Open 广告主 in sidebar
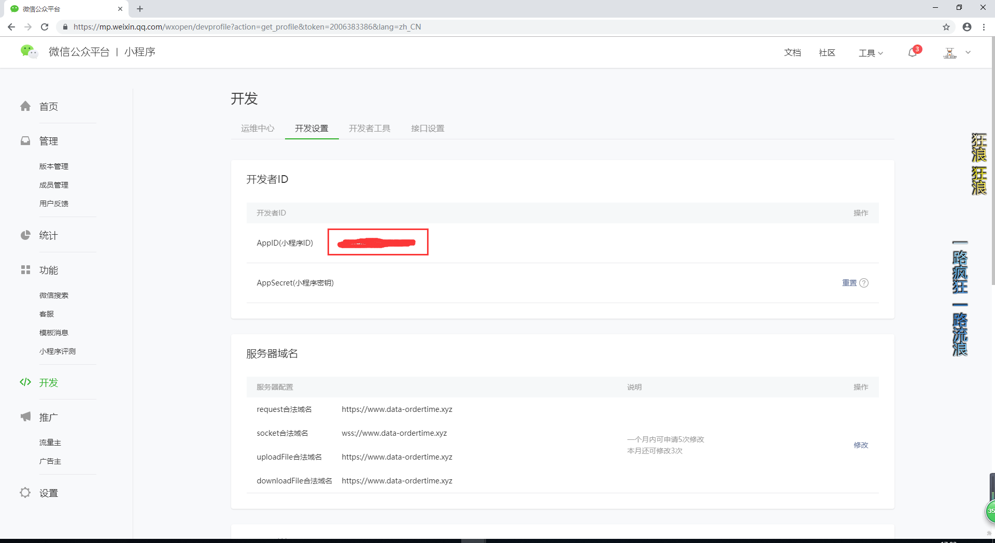The width and height of the screenshot is (995, 543). (x=50, y=461)
